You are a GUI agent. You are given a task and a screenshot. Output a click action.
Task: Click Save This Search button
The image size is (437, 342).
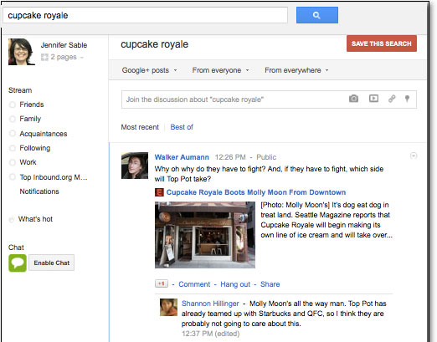pyautogui.click(x=382, y=43)
